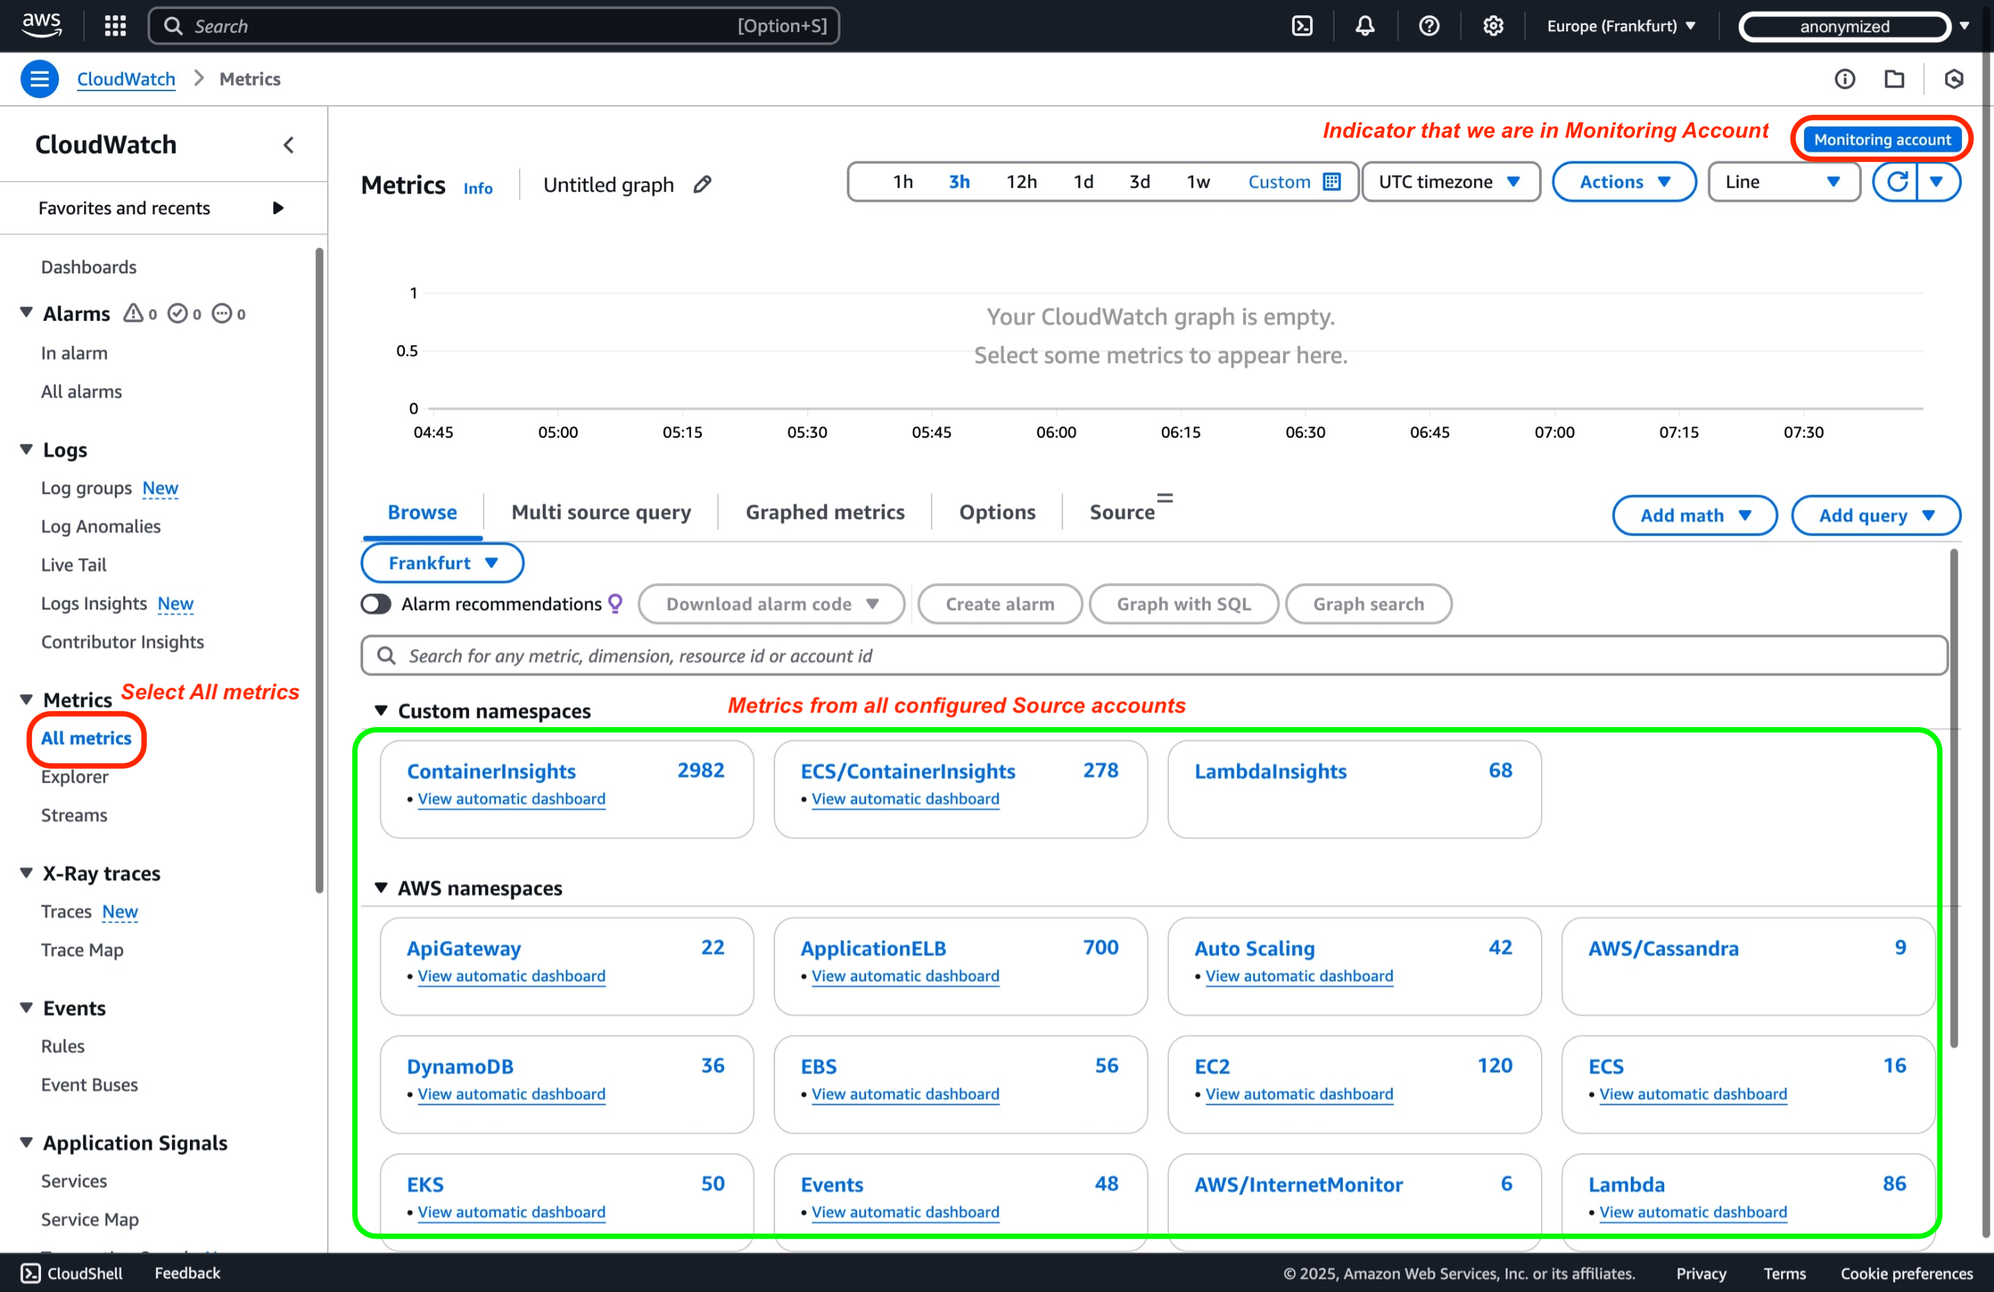1994x1292 pixels.
Task: Select the 1h time range
Action: click(x=902, y=182)
